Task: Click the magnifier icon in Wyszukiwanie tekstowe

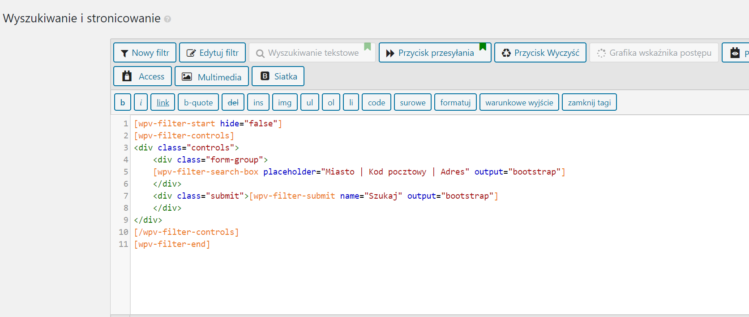Action: coord(260,54)
